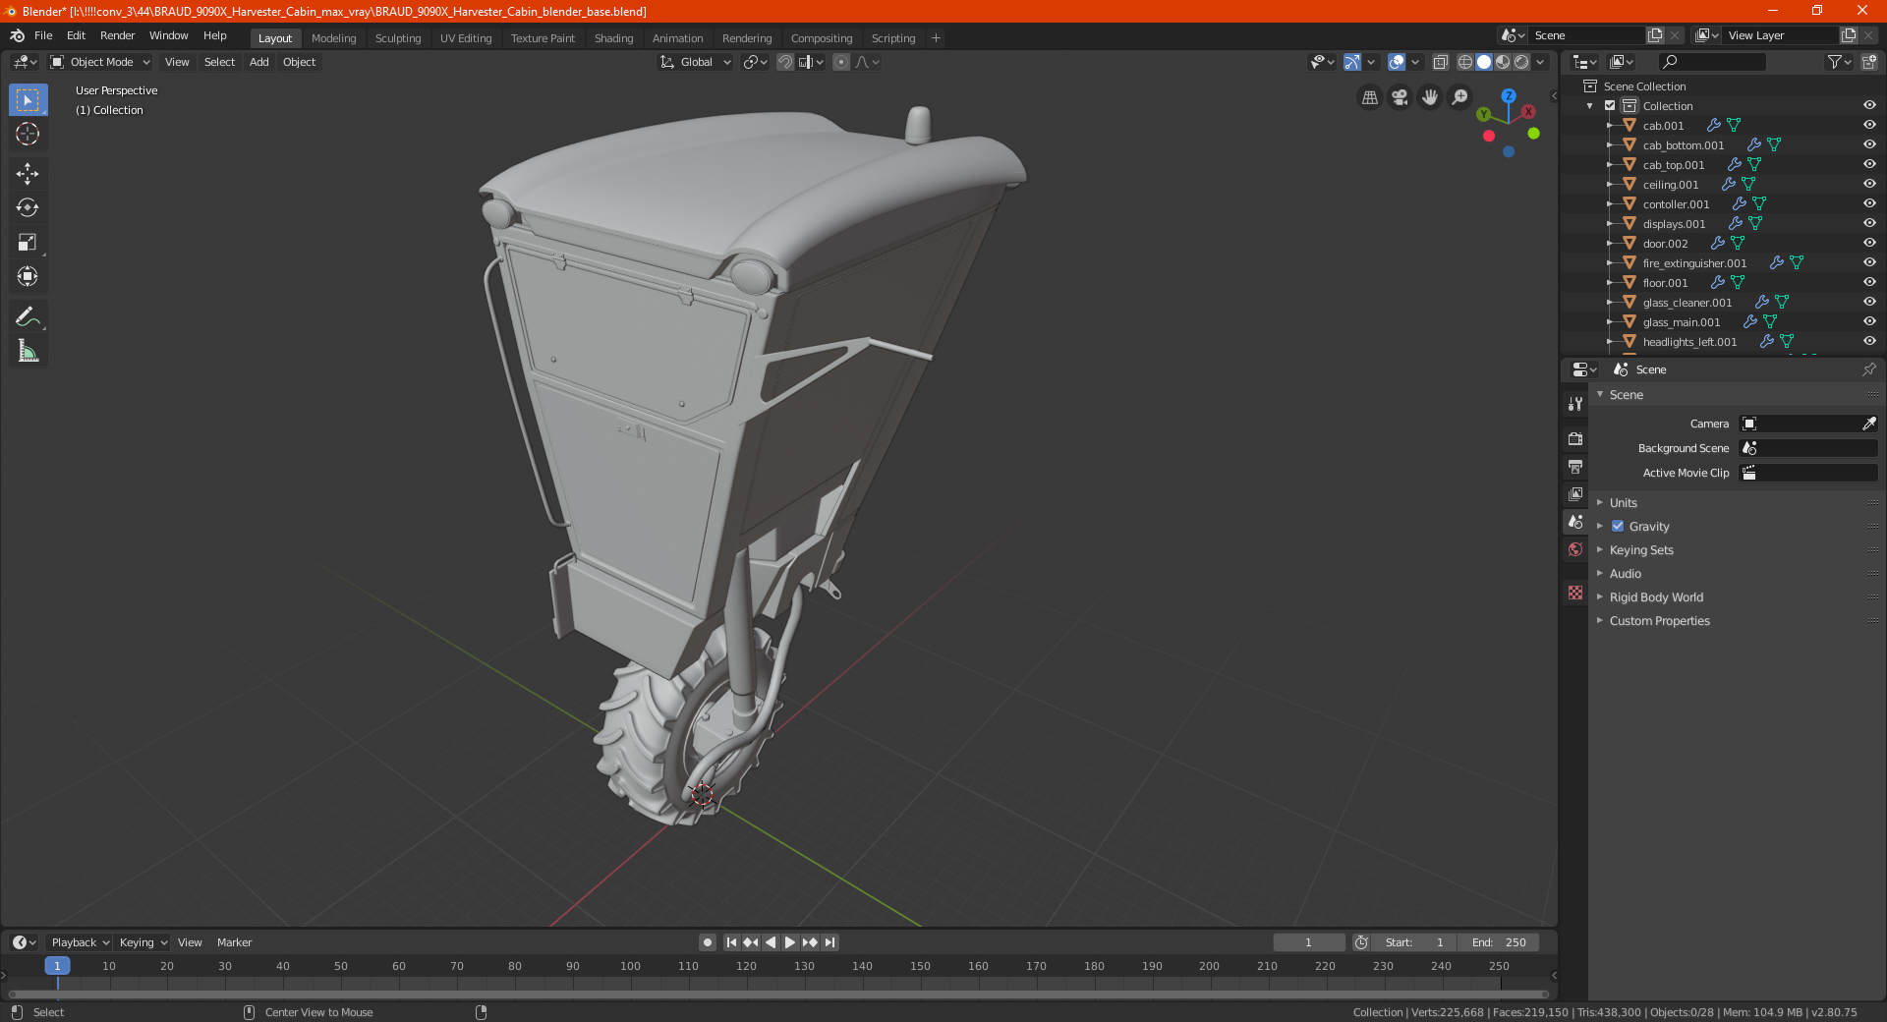Activate the 3D Cursor tool

(x=28, y=135)
